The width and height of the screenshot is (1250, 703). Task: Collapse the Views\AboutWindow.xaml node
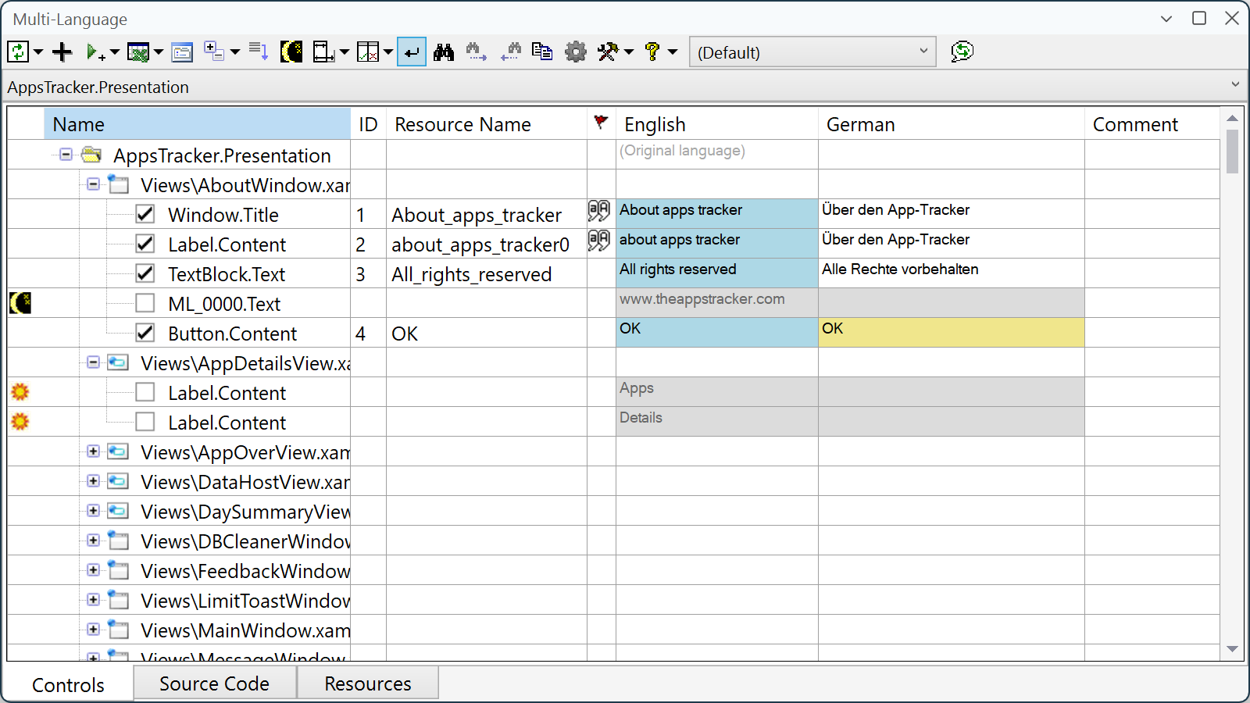[94, 184]
